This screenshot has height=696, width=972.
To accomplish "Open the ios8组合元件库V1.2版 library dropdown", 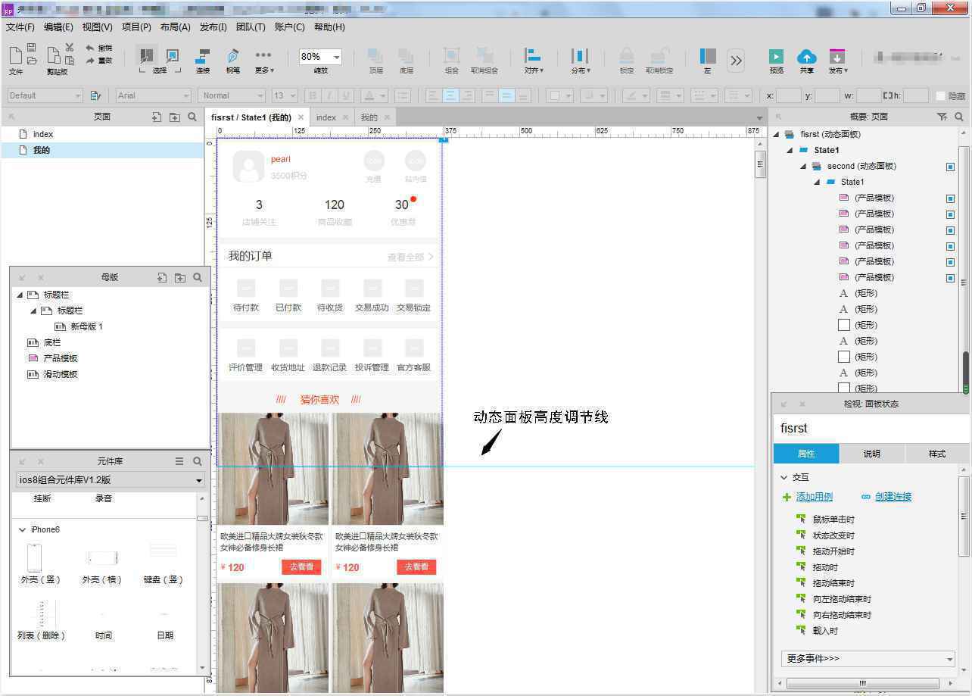I will coord(111,480).
